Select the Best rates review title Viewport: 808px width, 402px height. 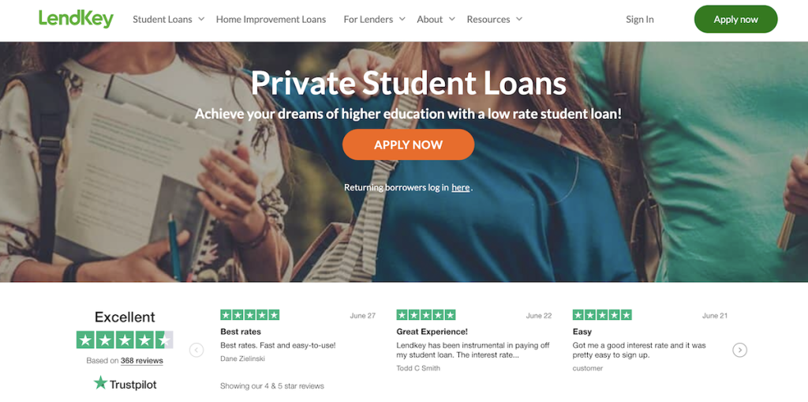[241, 332]
